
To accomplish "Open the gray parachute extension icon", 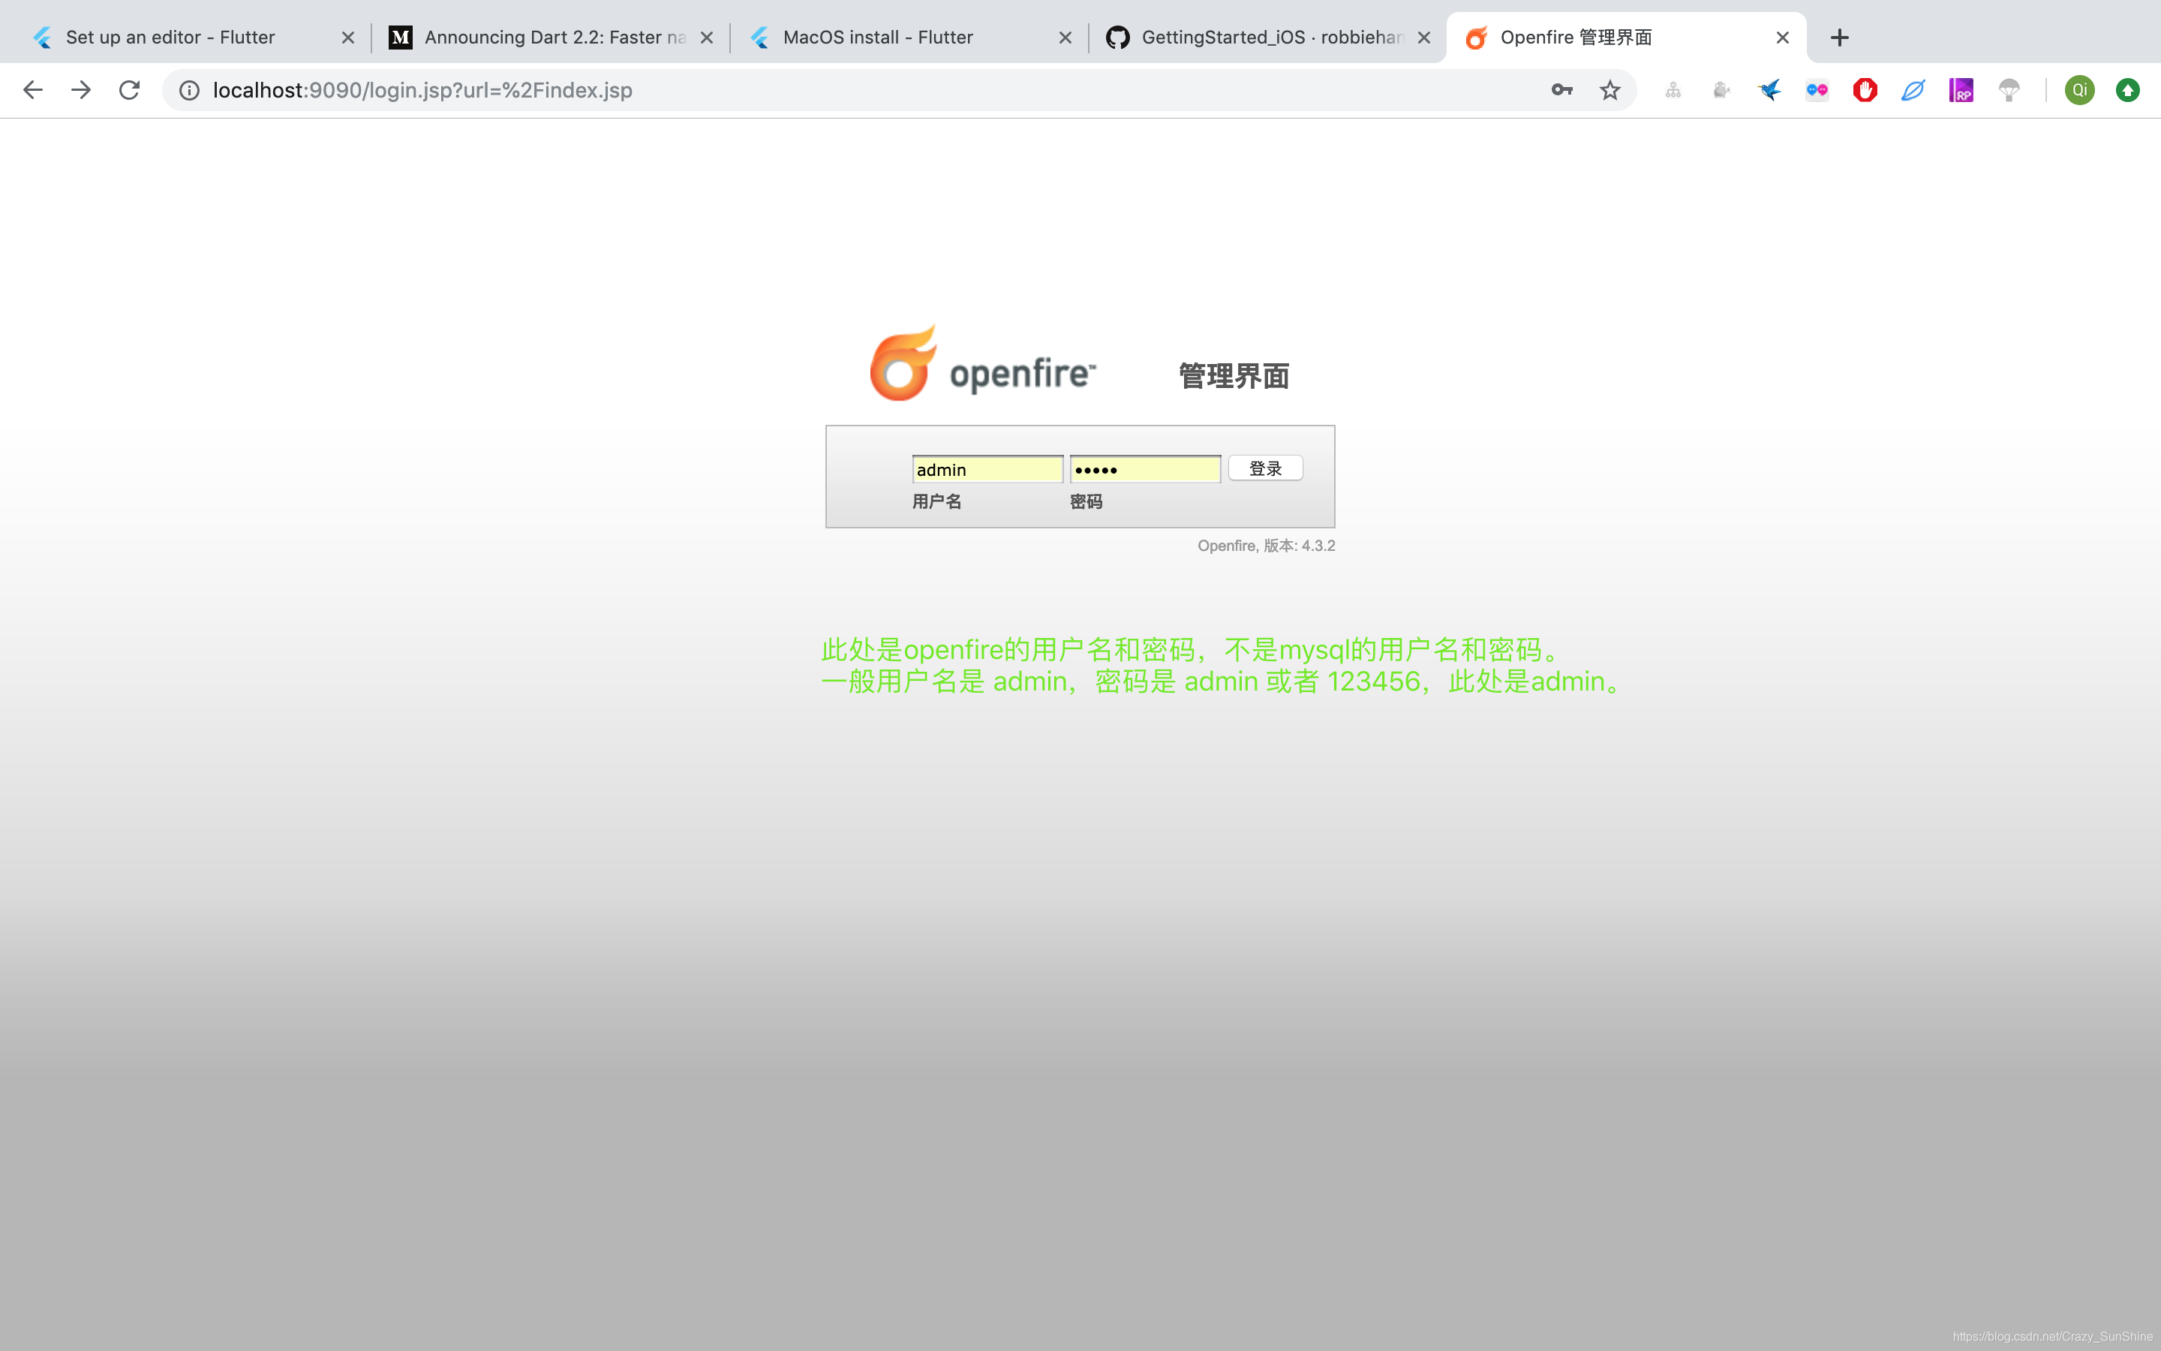I will (2009, 90).
